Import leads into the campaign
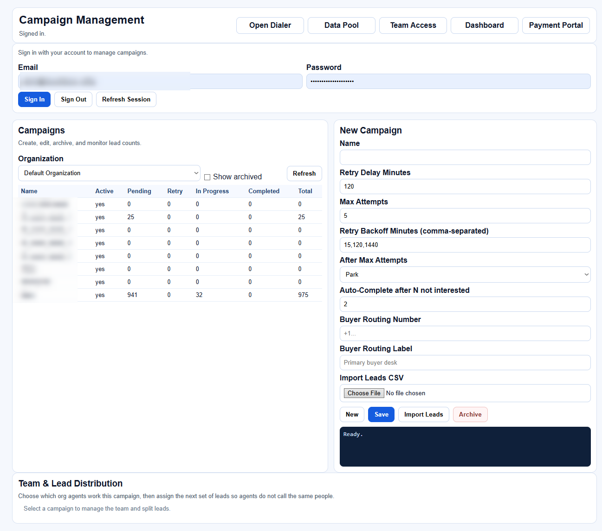Image resolution: width=602 pixels, height=531 pixels. point(423,414)
